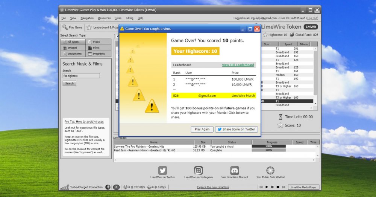Image resolution: width=376 pixels, height=197 pixels.
Task: Click the star icon beside Highscore: 10
Action: pos(265,35)
